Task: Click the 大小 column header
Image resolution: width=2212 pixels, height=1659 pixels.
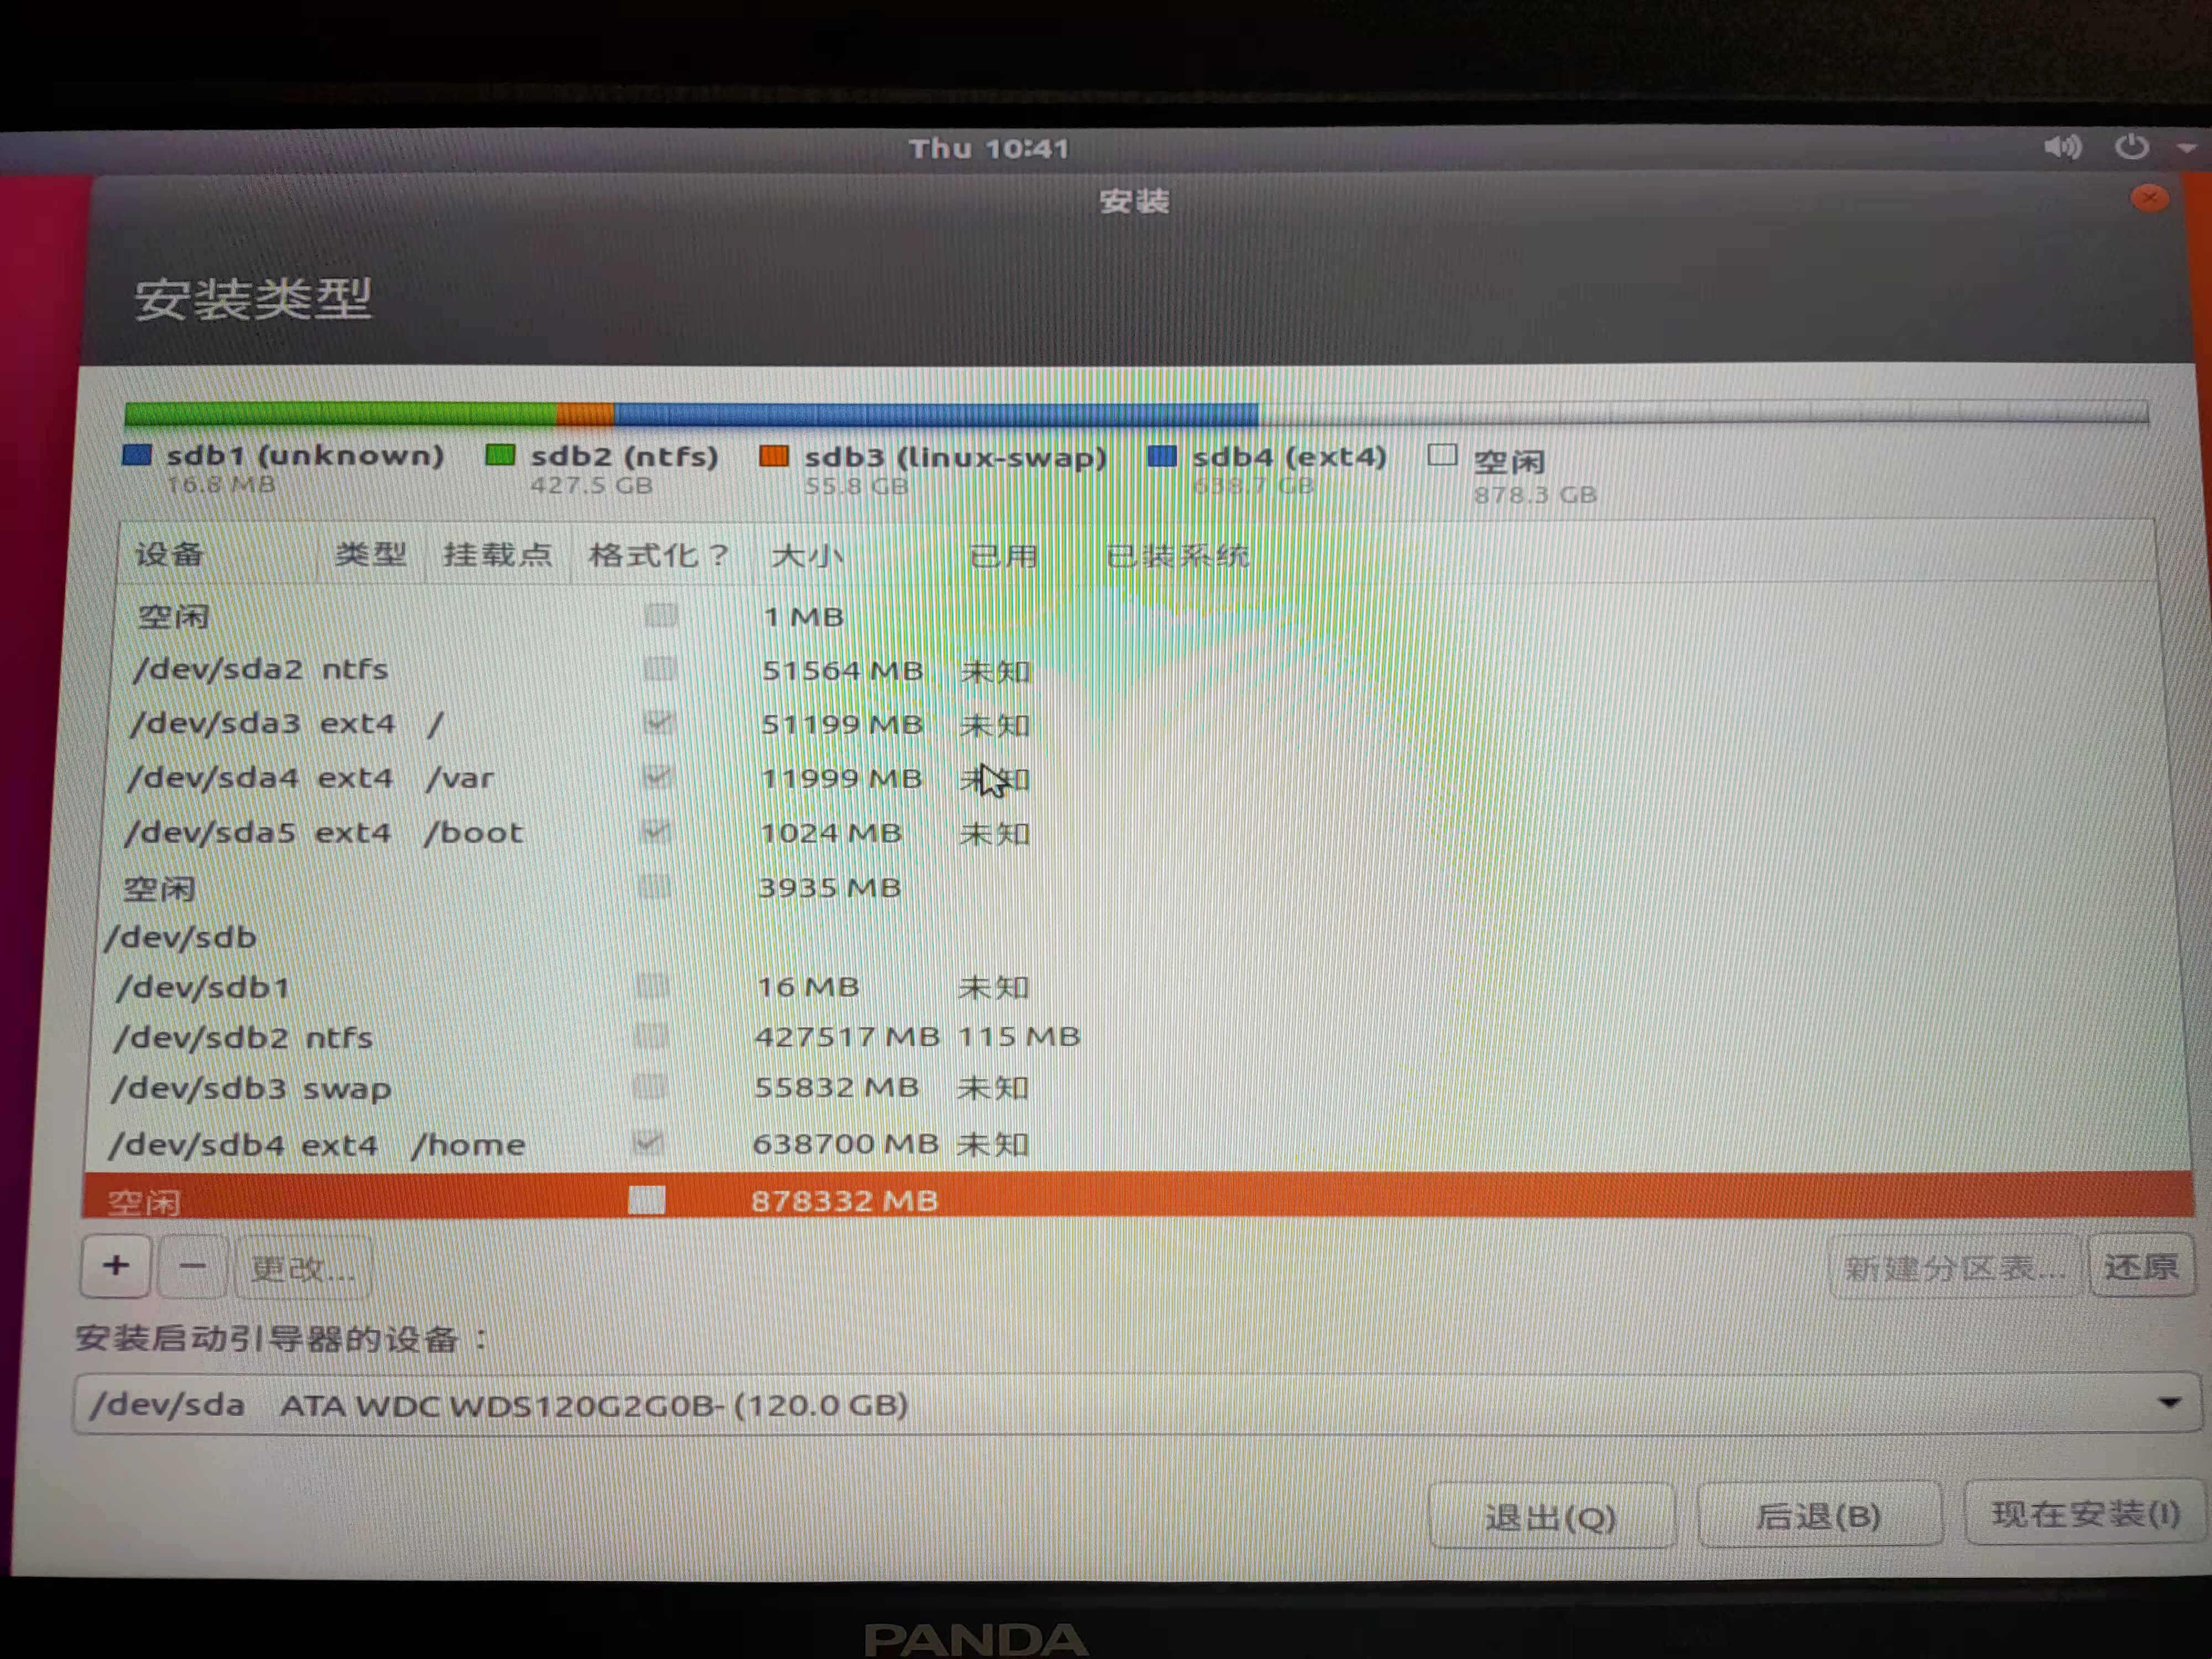Action: 806,556
